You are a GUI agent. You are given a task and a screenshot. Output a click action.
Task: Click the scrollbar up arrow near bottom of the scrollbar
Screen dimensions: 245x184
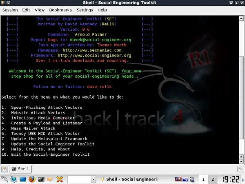(x=241, y=157)
